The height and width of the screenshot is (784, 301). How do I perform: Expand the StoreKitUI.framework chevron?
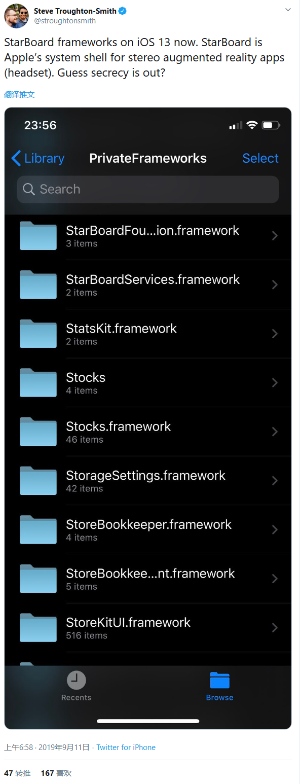pyautogui.click(x=275, y=627)
